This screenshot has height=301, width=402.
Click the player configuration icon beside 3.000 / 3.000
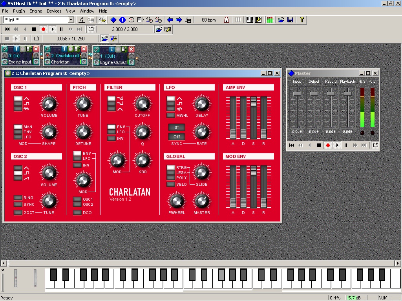pos(168,29)
